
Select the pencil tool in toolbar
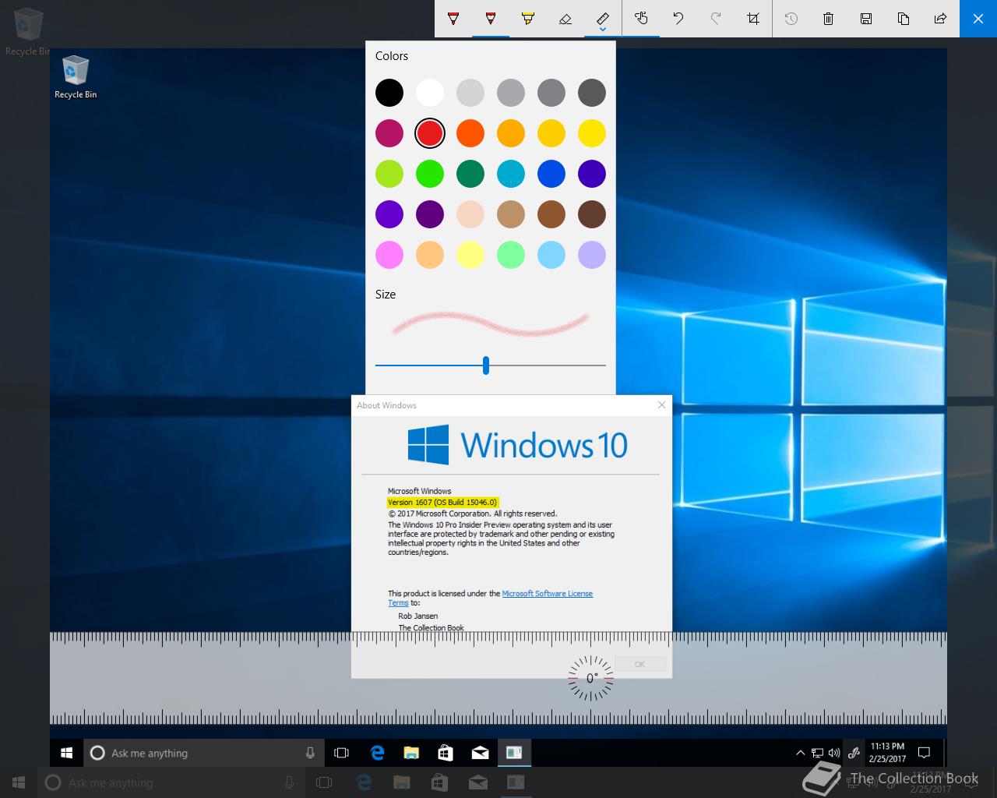point(491,19)
